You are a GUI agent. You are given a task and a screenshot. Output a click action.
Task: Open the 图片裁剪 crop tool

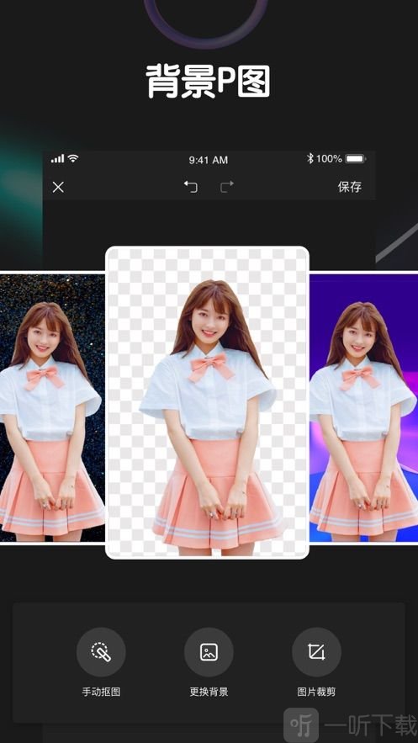[316, 652]
